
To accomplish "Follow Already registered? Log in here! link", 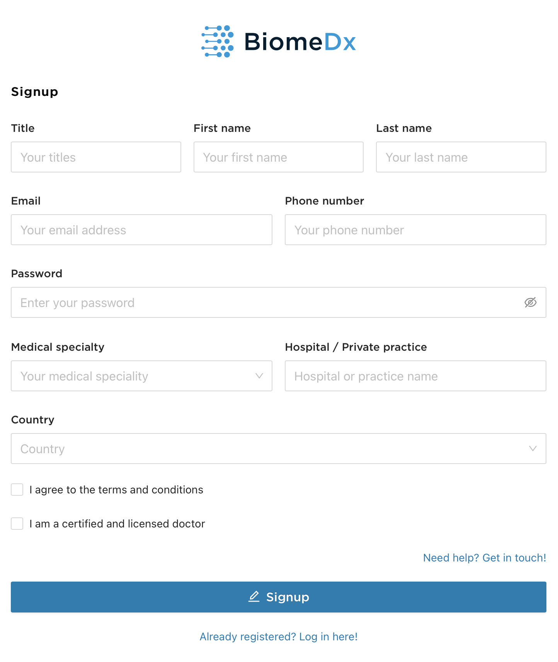I will point(279,636).
